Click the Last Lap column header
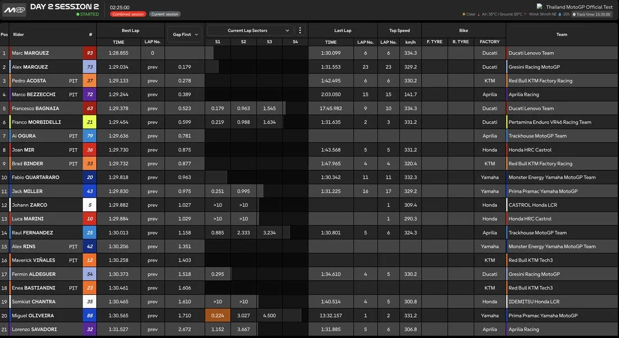 pyautogui.click(x=342, y=30)
